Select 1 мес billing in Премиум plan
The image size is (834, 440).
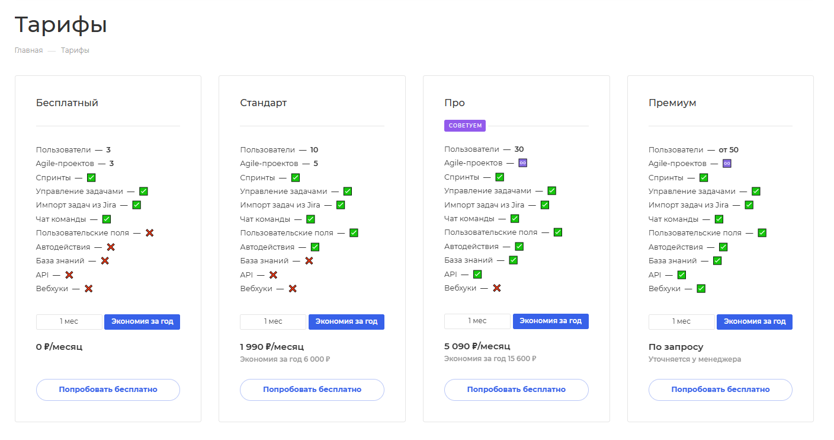[x=682, y=321]
